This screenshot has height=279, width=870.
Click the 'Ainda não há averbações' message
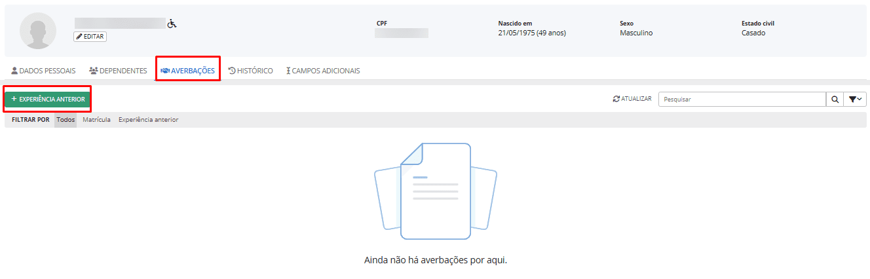tap(435, 260)
